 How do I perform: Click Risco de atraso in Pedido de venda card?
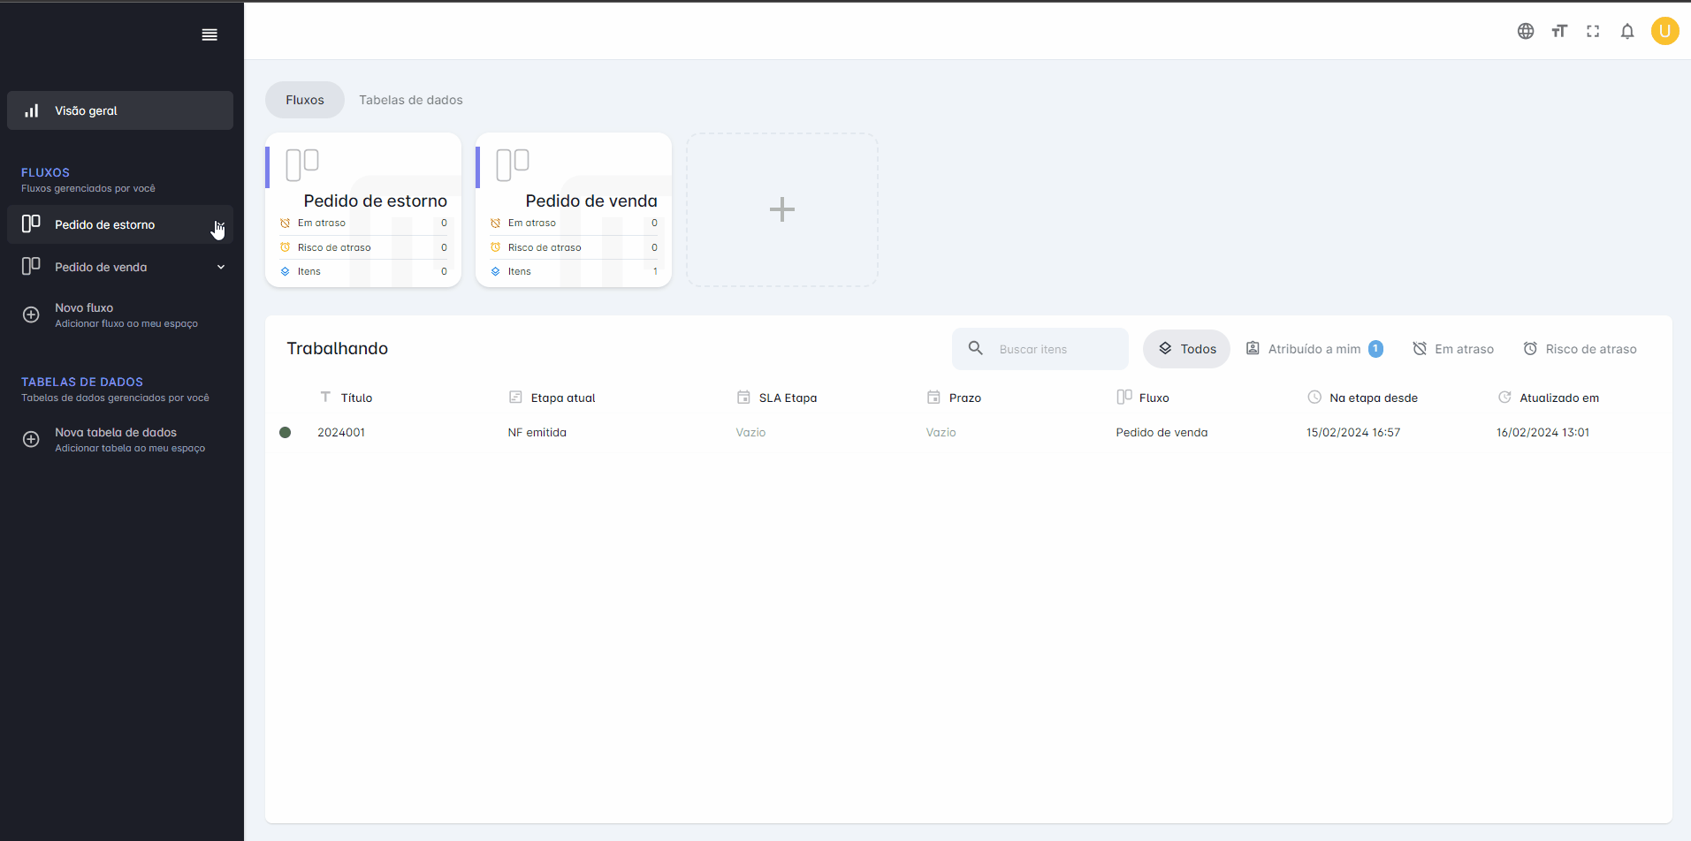point(574,247)
